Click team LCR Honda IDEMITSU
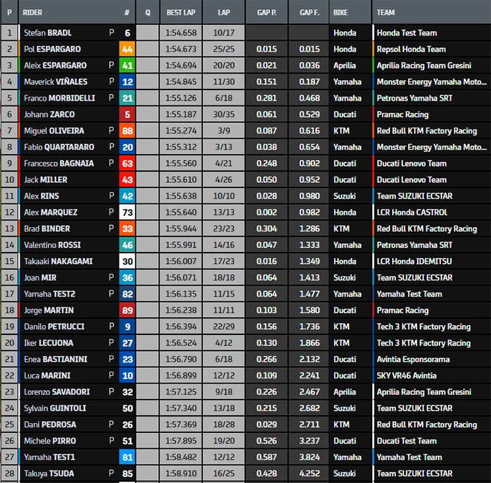 coord(415,261)
